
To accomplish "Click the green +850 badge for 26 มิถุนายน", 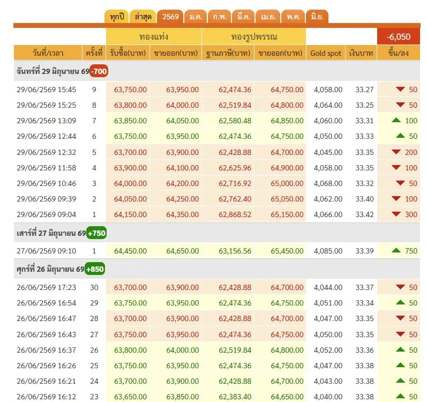I will 95,269.
